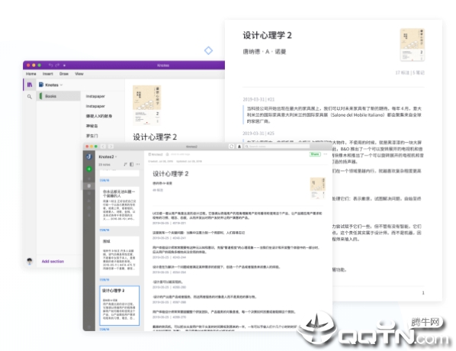The image size is (456, 351).
Task: Click the 设计心理学 2 title in PDF page
Action: click(x=267, y=36)
